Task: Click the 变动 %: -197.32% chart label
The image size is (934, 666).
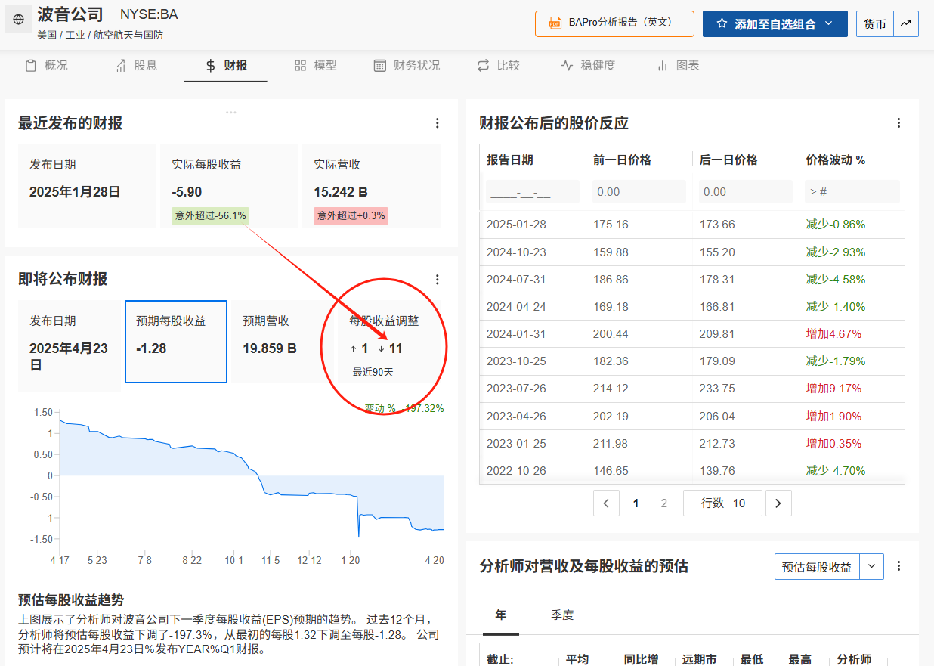Action: 404,408
